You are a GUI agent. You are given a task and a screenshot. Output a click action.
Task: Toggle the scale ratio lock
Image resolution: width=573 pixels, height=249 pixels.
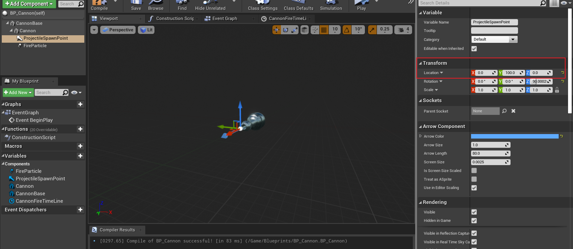(557, 90)
